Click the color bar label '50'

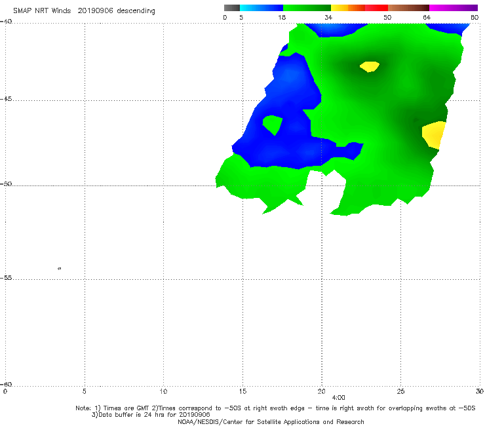tap(387, 18)
